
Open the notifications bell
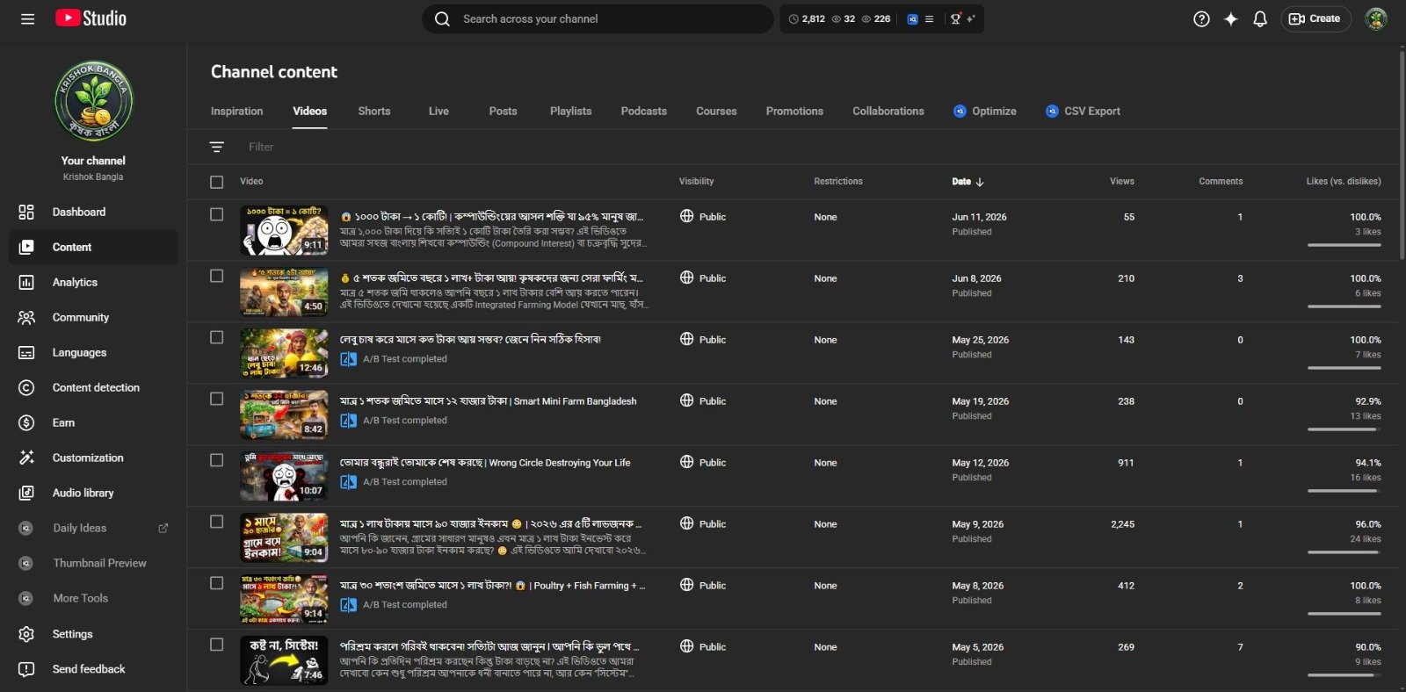click(x=1260, y=18)
